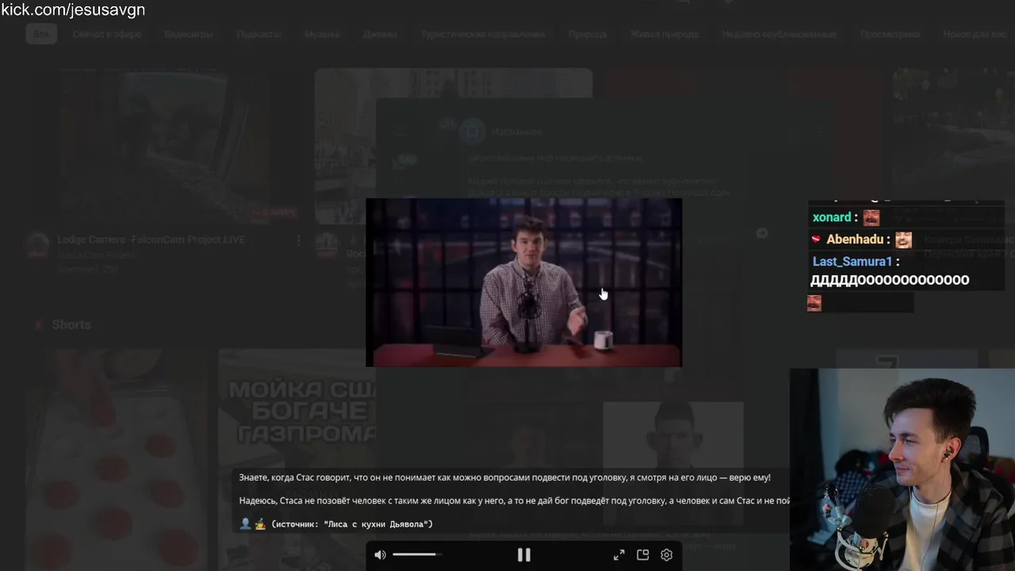1015x571 pixels.
Task: Select the "Музыка" filter chip
Action: coord(322,34)
